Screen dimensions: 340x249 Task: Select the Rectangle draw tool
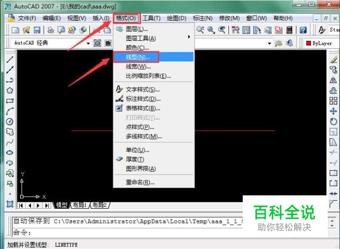click(x=10, y=101)
